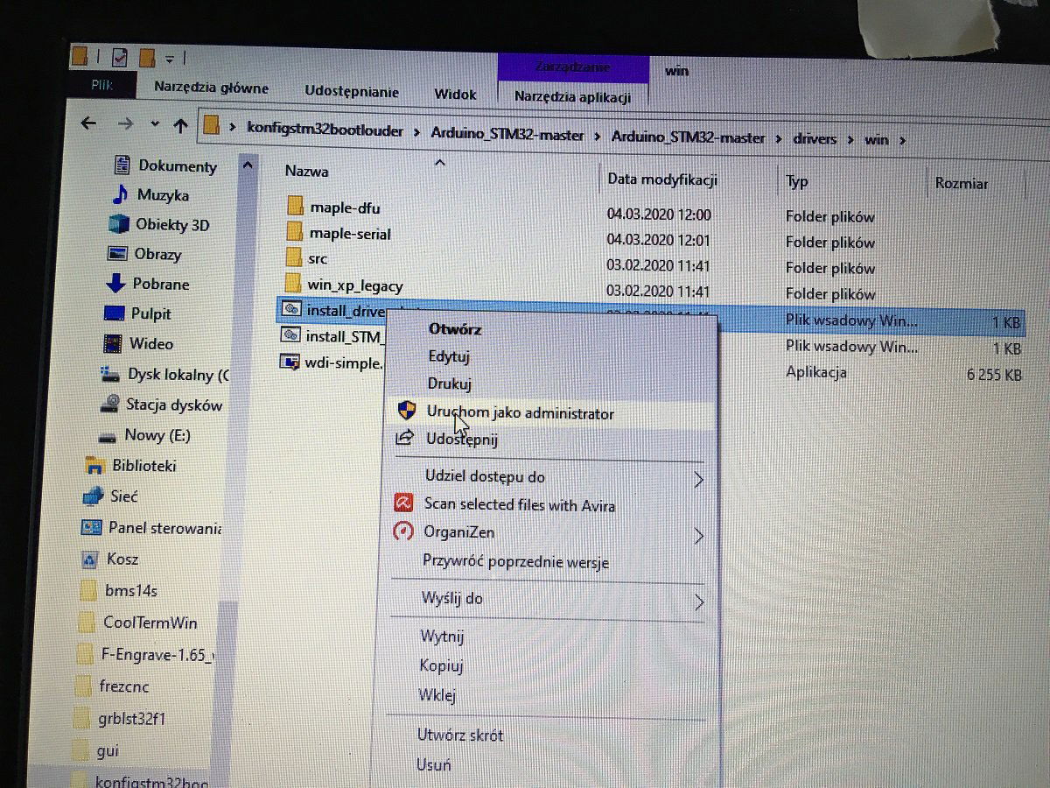Sort by Data modyfikacji column header
This screenshot has height=788, width=1050.
pyautogui.click(x=661, y=179)
